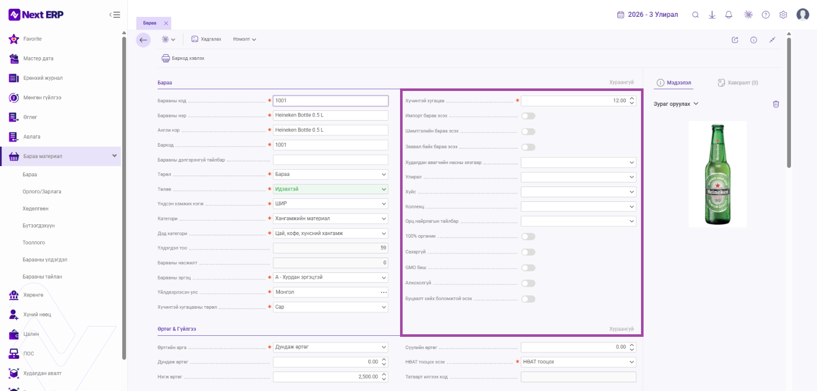The width and height of the screenshot is (817, 391).
Task: Click the Хадгалах save button
Action: (206, 39)
